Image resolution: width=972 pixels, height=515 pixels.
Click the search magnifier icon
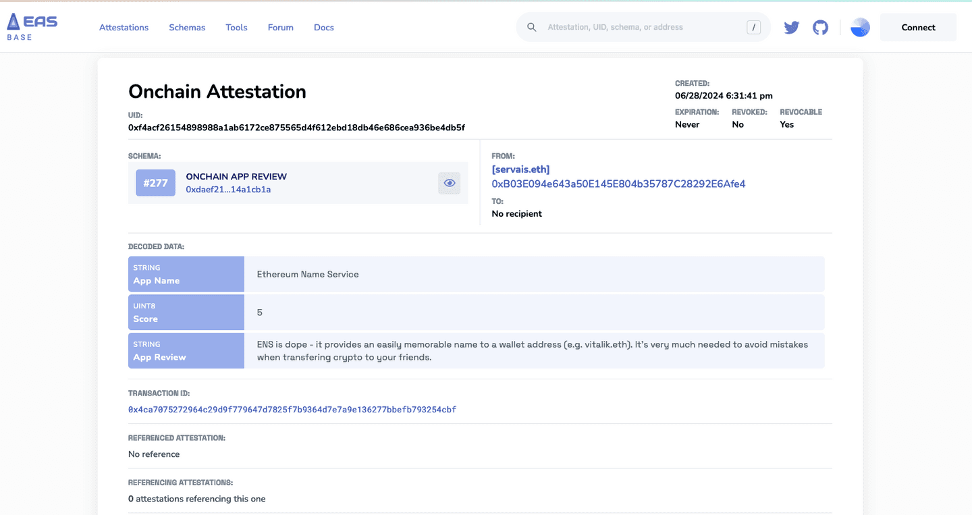coord(532,28)
